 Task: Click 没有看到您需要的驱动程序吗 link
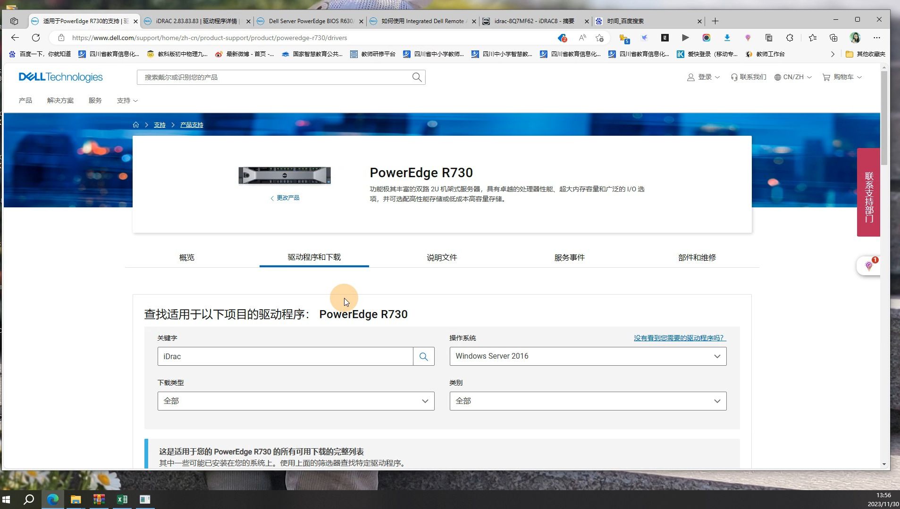(x=680, y=338)
